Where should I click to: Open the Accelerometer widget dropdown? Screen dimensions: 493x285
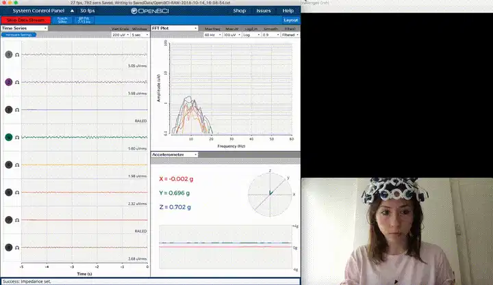175,154
